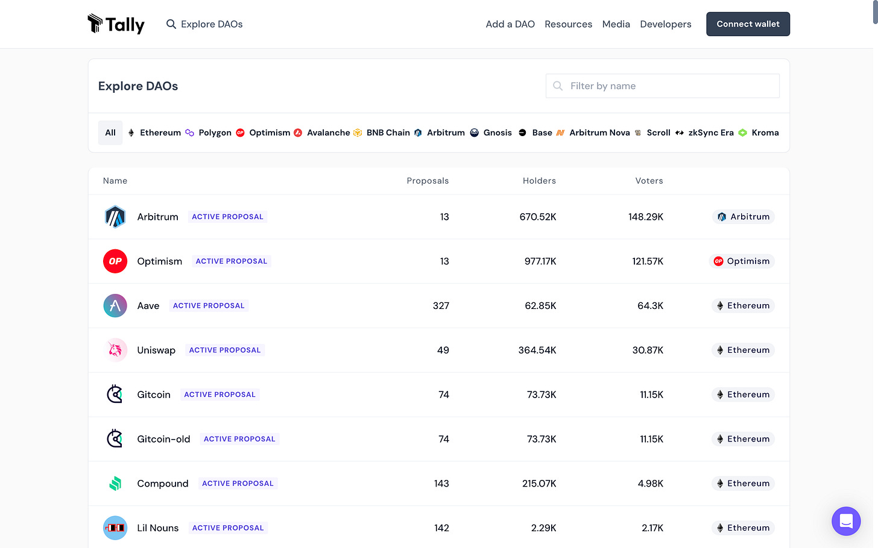Open Aave's ACTIVE PROPOSAL badge
The width and height of the screenshot is (878, 548).
(x=209, y=306)
